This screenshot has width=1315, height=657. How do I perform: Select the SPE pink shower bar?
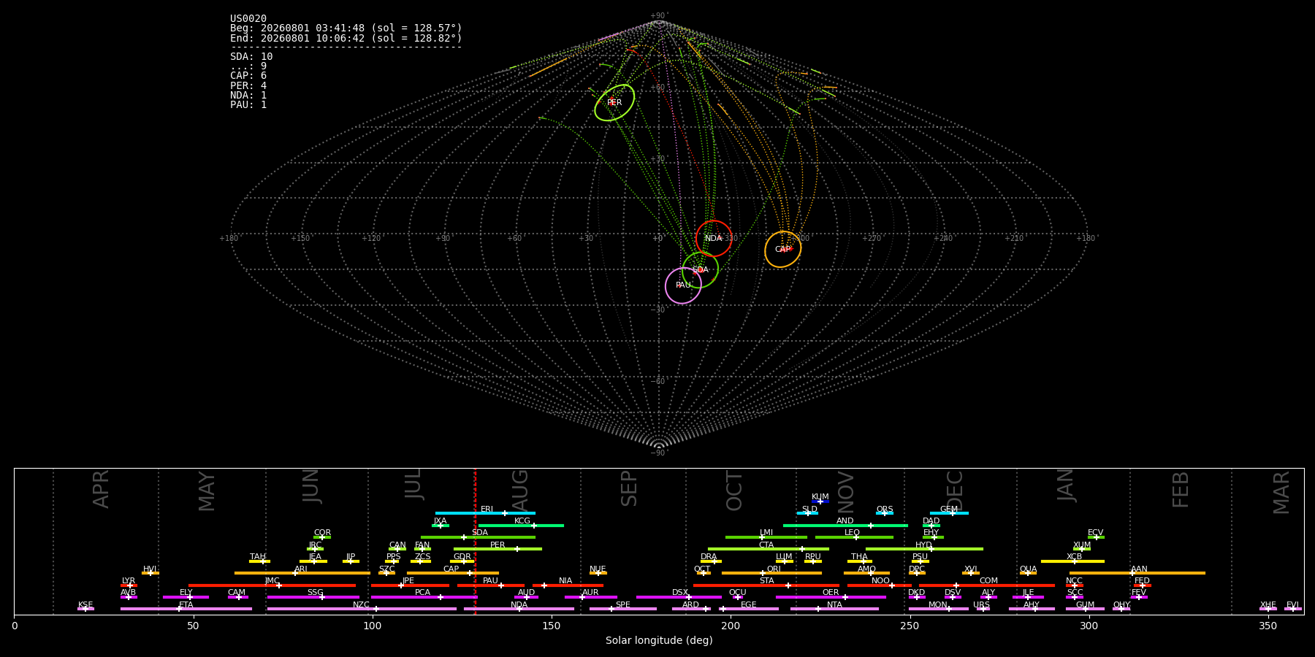(623, 609)
